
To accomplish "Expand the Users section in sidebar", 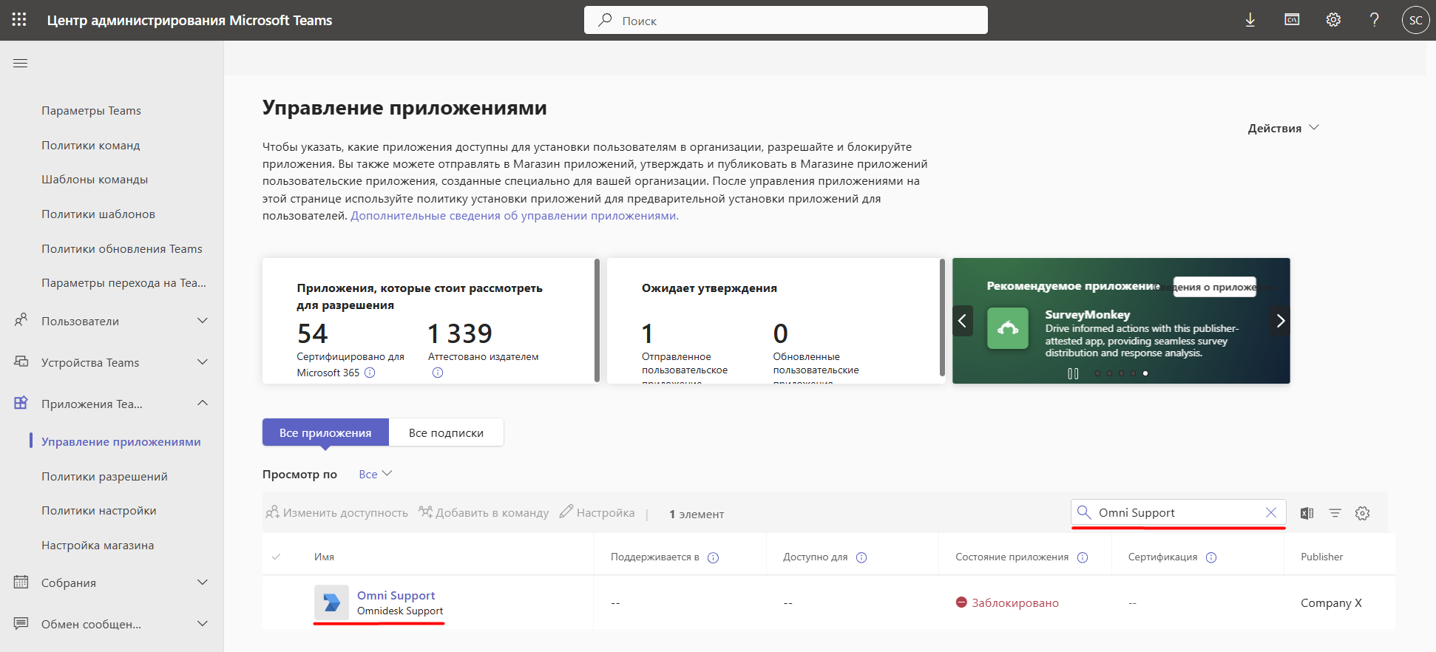I will [203, 320].
